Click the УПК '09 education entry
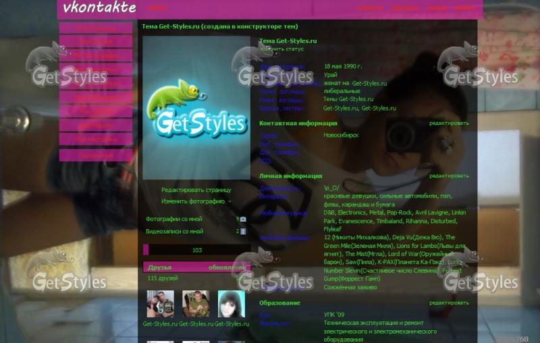The height and width of the screenshot is (343, 540). 333,314
